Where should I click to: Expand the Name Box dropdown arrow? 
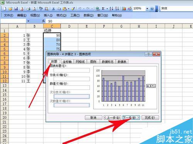28,21
